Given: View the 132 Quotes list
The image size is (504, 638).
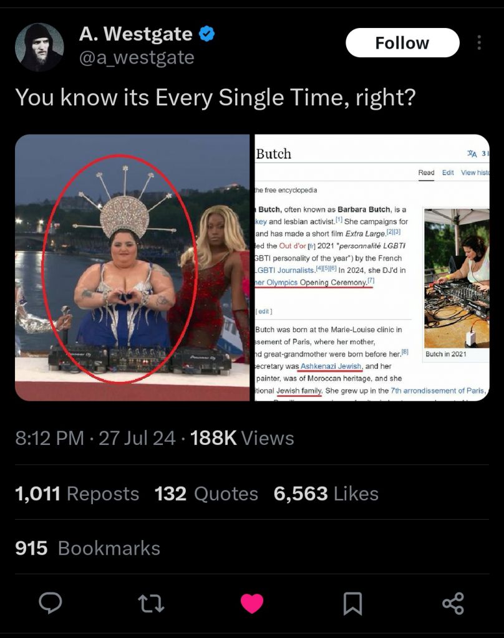Looking at the screenshot, I should 206,493.
